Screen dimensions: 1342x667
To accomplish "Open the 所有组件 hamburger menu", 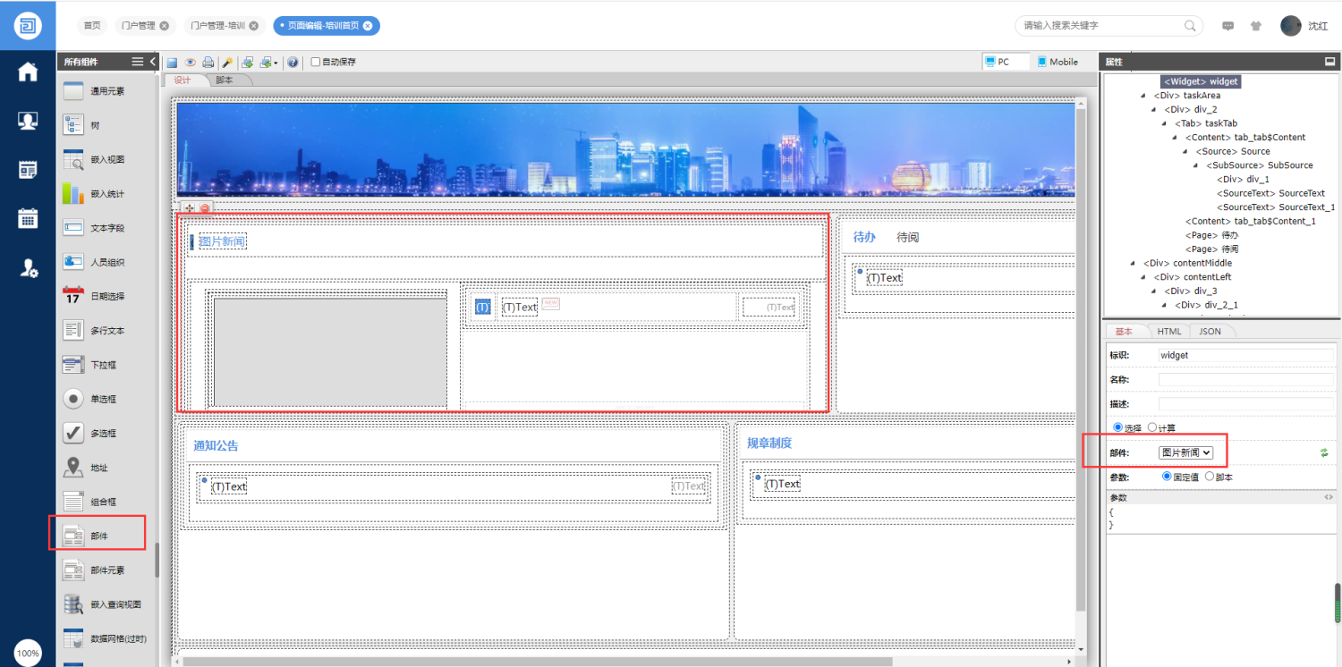I will [x=138, y=62].
